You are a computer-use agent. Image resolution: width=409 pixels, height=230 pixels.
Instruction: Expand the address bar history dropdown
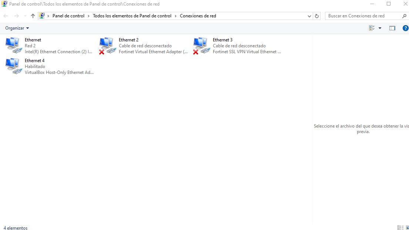[309, 16]
